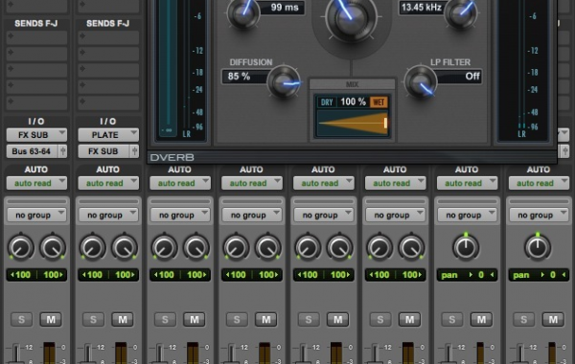This screenshot has height=364, width=575.
Task: Click left pan knob on PLATE strip
Action: [93, 247]
